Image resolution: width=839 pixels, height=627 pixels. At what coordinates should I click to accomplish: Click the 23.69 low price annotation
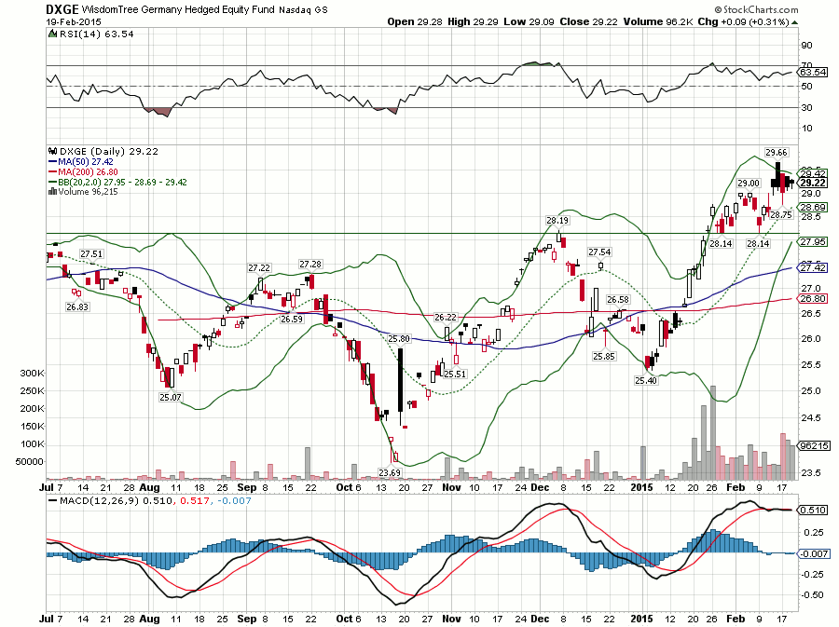pyautogui.click(x=390, y=472)
